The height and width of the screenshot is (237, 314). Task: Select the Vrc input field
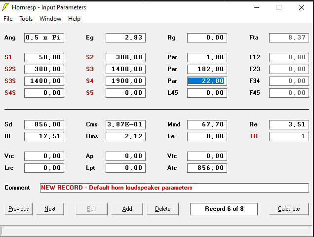(44, 156)
